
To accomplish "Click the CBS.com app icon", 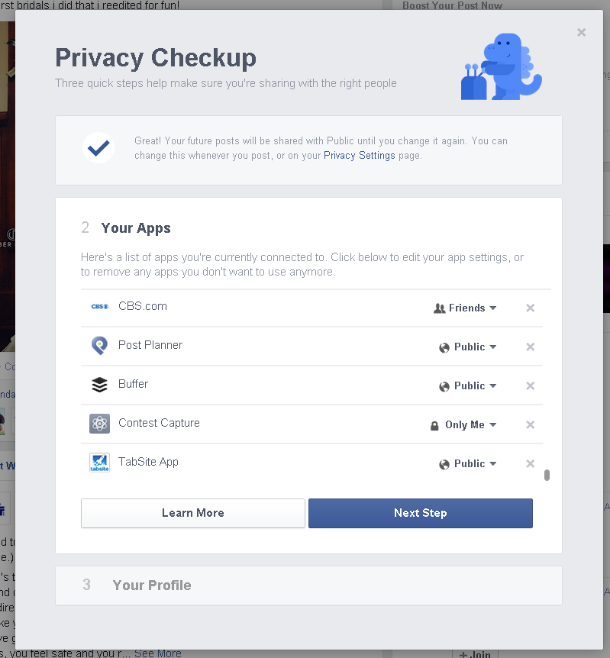I will pos(99,307).
